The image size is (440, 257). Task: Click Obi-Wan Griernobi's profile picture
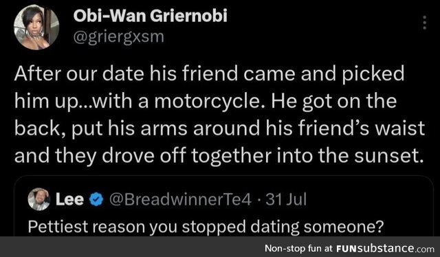36,27
